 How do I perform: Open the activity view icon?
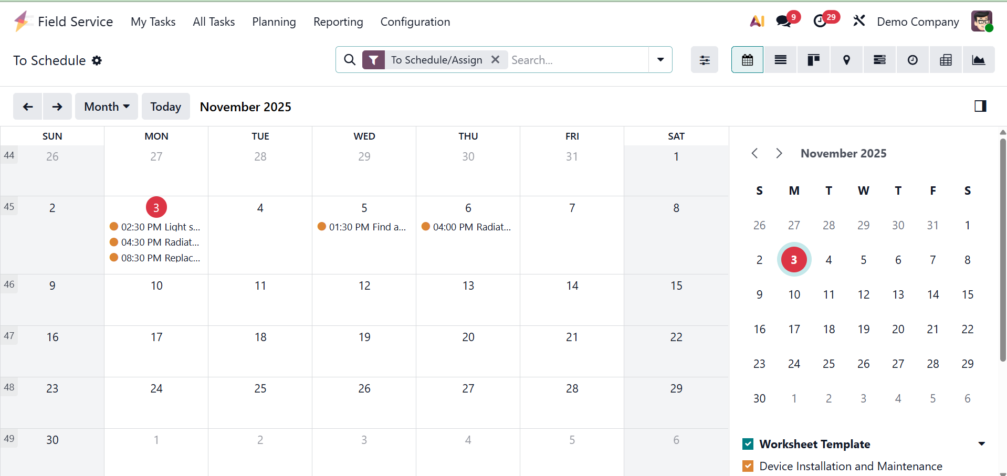(x=912, y=60)
